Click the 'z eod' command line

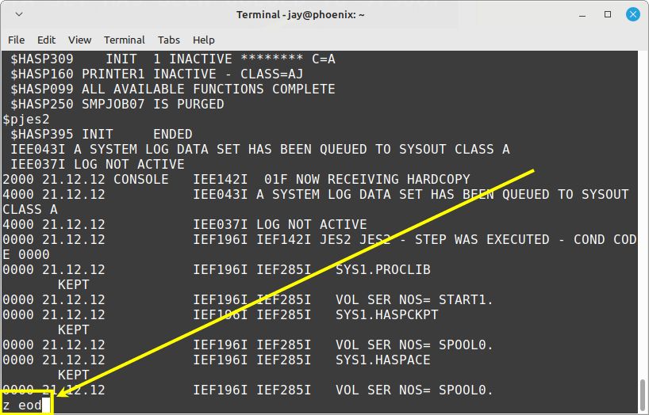pyautogui.click(x=22, y=405)
